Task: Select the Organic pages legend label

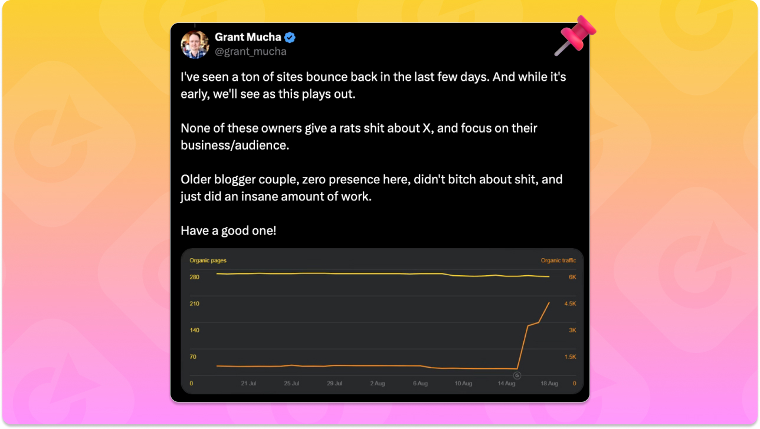Action: 208,260
